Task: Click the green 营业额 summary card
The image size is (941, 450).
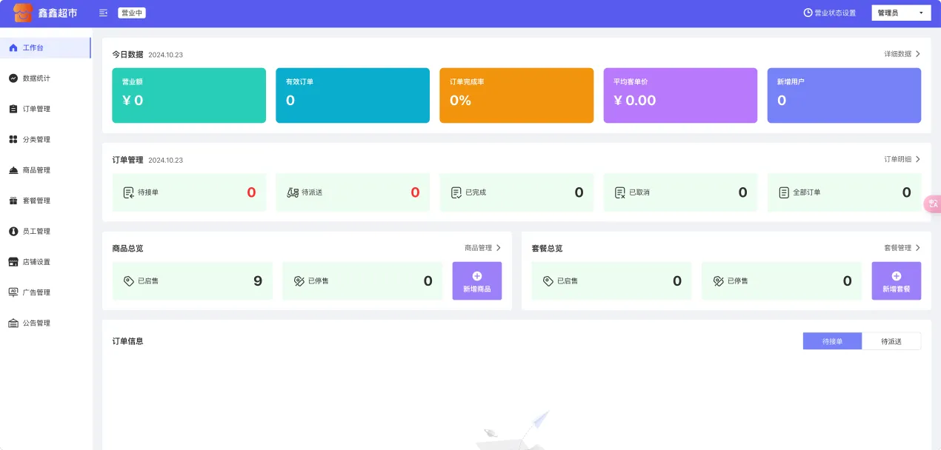Action: (189, 95)
